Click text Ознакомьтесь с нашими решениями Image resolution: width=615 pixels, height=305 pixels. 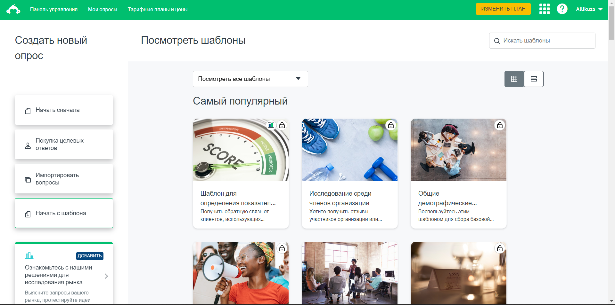[58, 275]
